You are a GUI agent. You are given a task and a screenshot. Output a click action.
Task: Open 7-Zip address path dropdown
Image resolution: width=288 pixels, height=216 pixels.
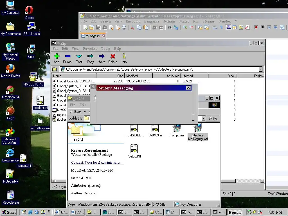click(260, 69)
